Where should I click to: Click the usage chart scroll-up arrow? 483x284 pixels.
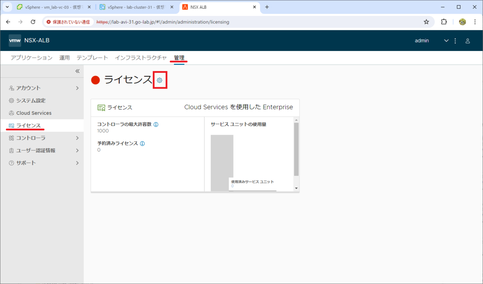click(x=296, y=120)
